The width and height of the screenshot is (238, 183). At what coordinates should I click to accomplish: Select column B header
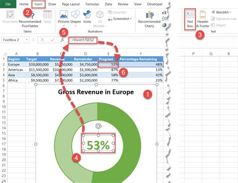tap(37, 54)
